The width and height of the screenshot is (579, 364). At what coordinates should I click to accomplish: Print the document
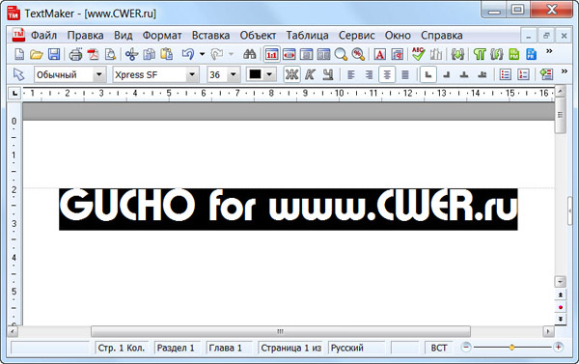(75, 54)
